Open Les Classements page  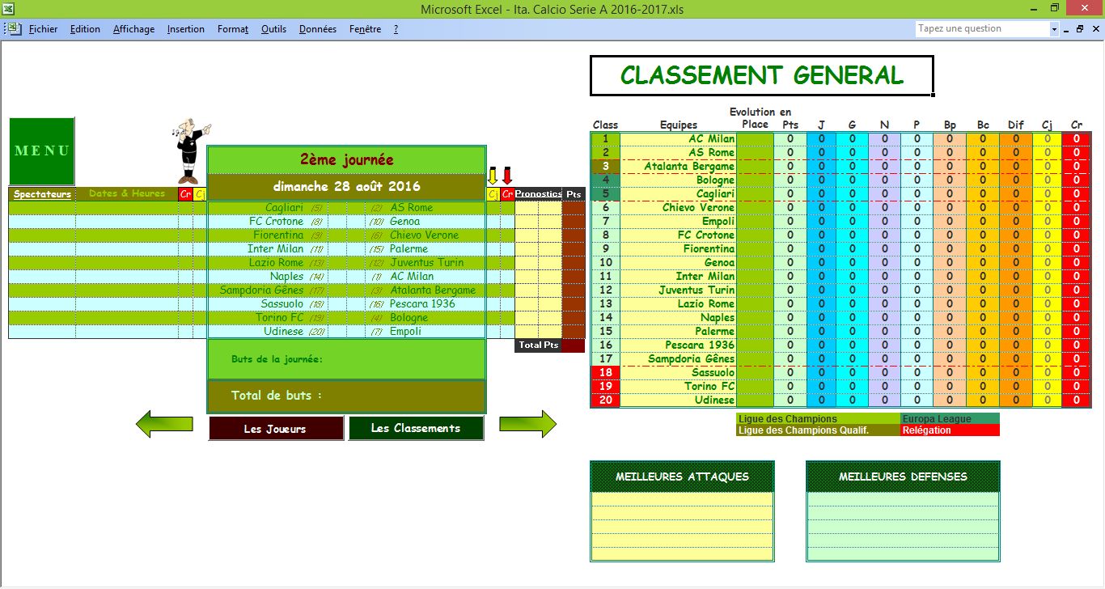[416, 429]
